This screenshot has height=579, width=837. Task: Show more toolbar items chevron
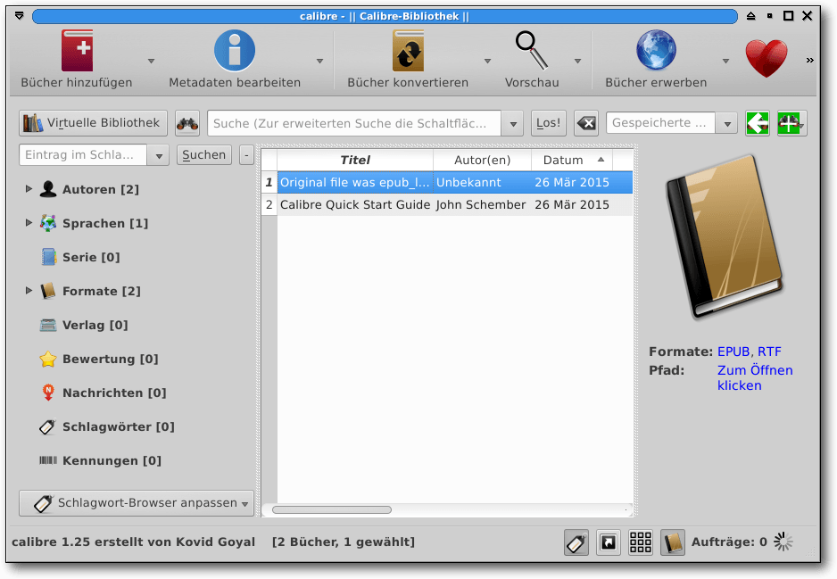809,61
